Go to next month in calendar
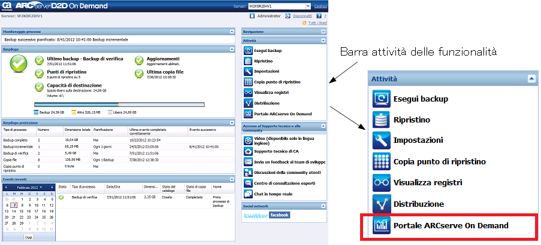This screenshot has width=541, height=245. pos(52,188)
